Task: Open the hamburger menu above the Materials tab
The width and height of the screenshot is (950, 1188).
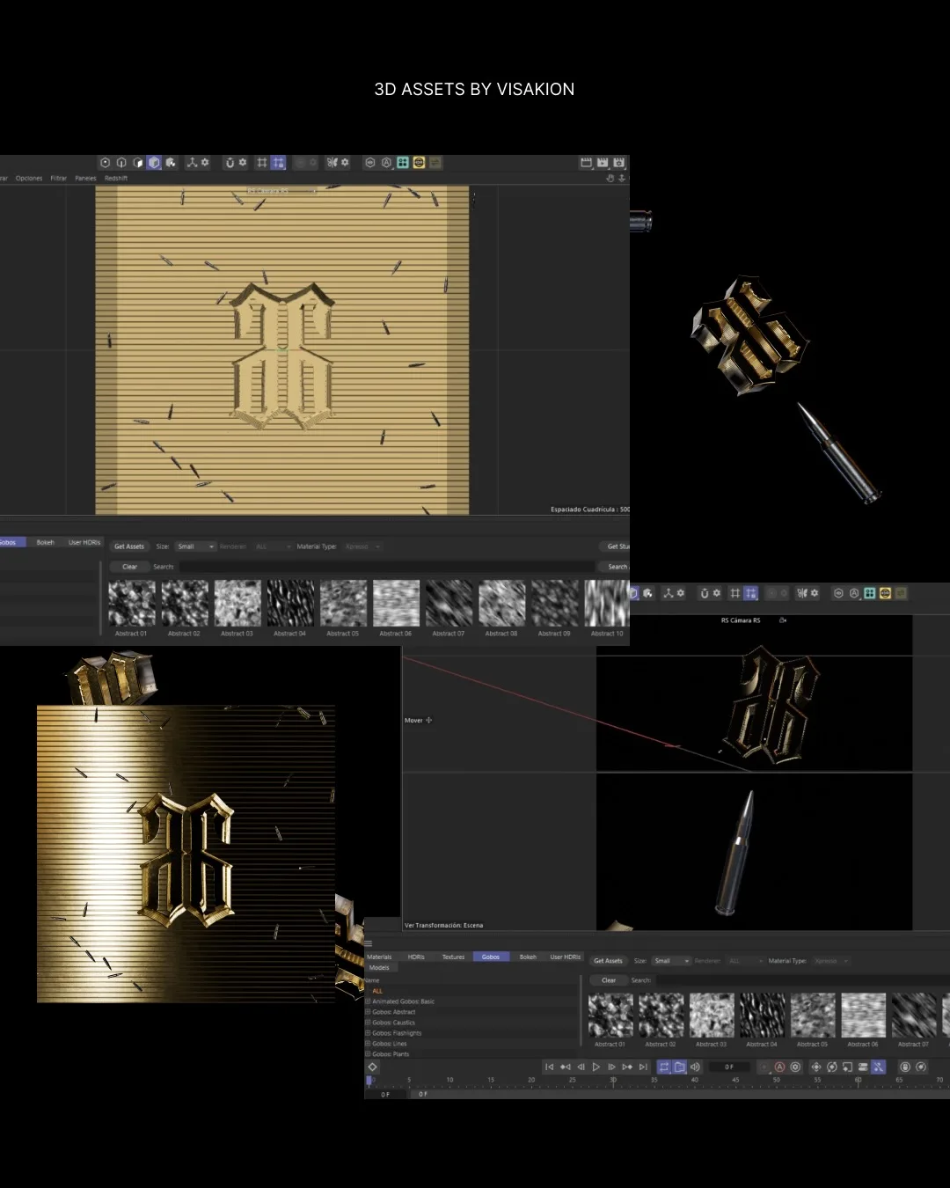Action: [369, 943]
